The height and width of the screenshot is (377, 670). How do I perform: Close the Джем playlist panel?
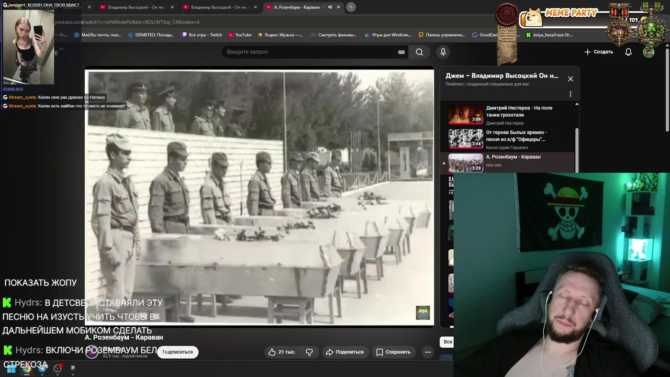click(571, 79)
